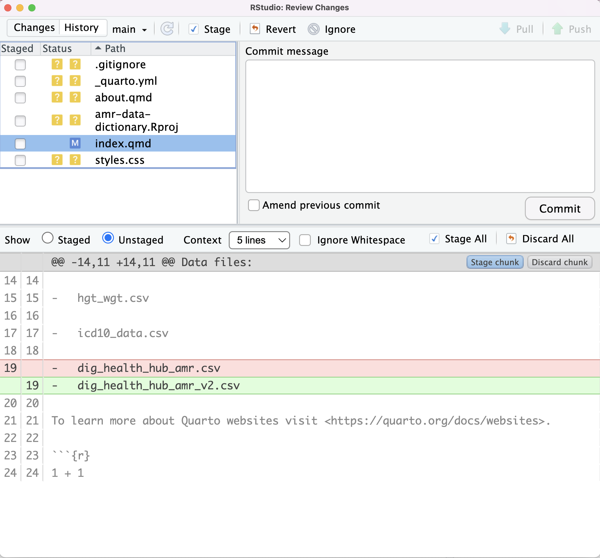
Task: Select the .gitignore file row
Action: [x=118, y=65]
